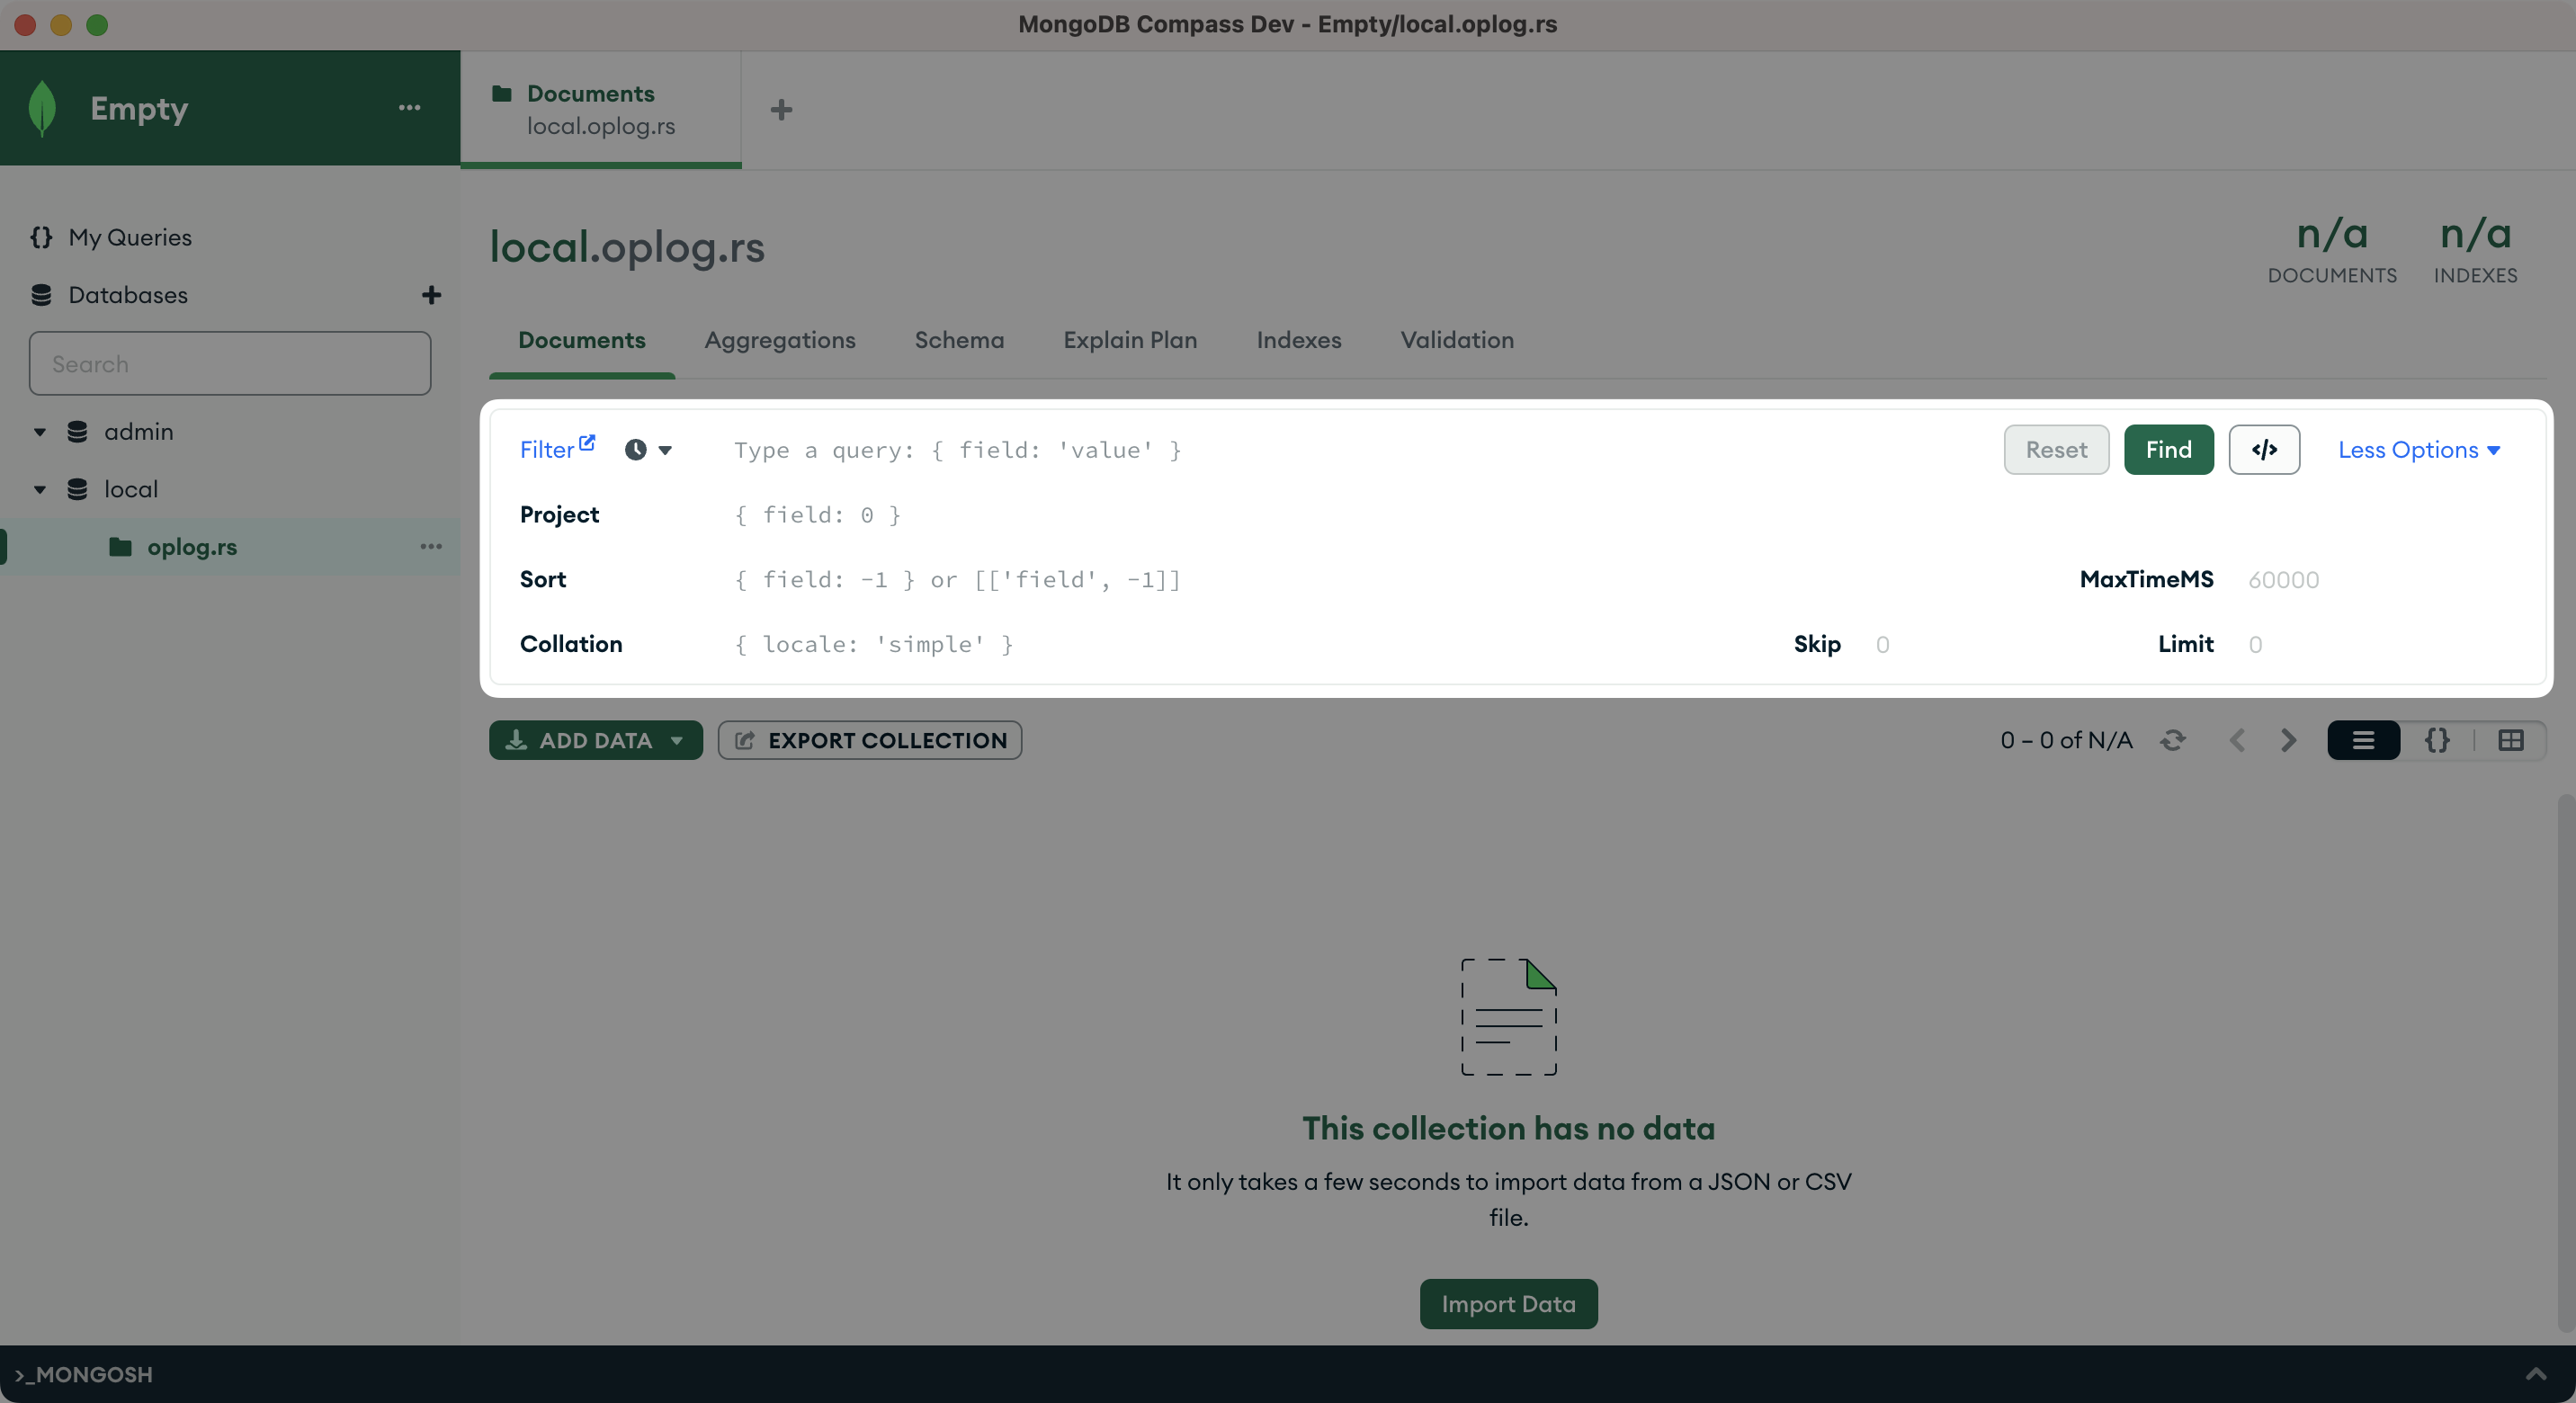Image resolution: width=2576 pixels, height=1403 pixels.
Task: Go to next page of documents
Action: [x=2288, y=740]
